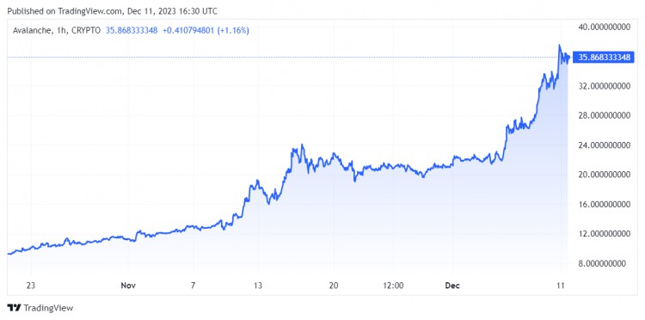The width and height of the screenshot is (645, 320).
Task: Click the current price tag 35.868333348
Action: (604, 58)
